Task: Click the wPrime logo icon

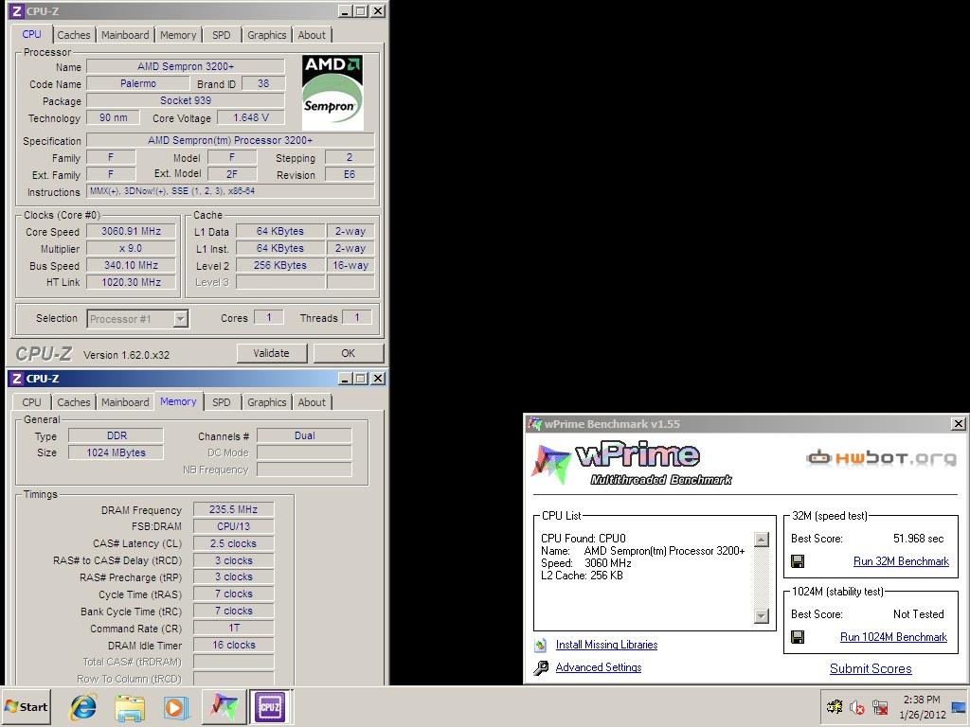Action: pos(550,464)
